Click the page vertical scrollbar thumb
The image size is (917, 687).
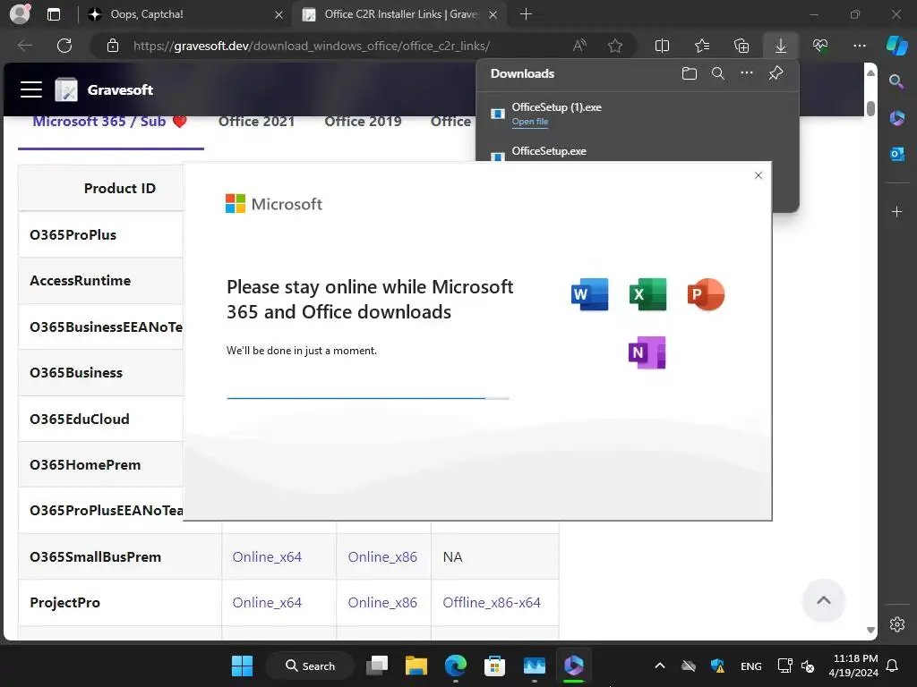pyautogui.click(x=870, y=108)
